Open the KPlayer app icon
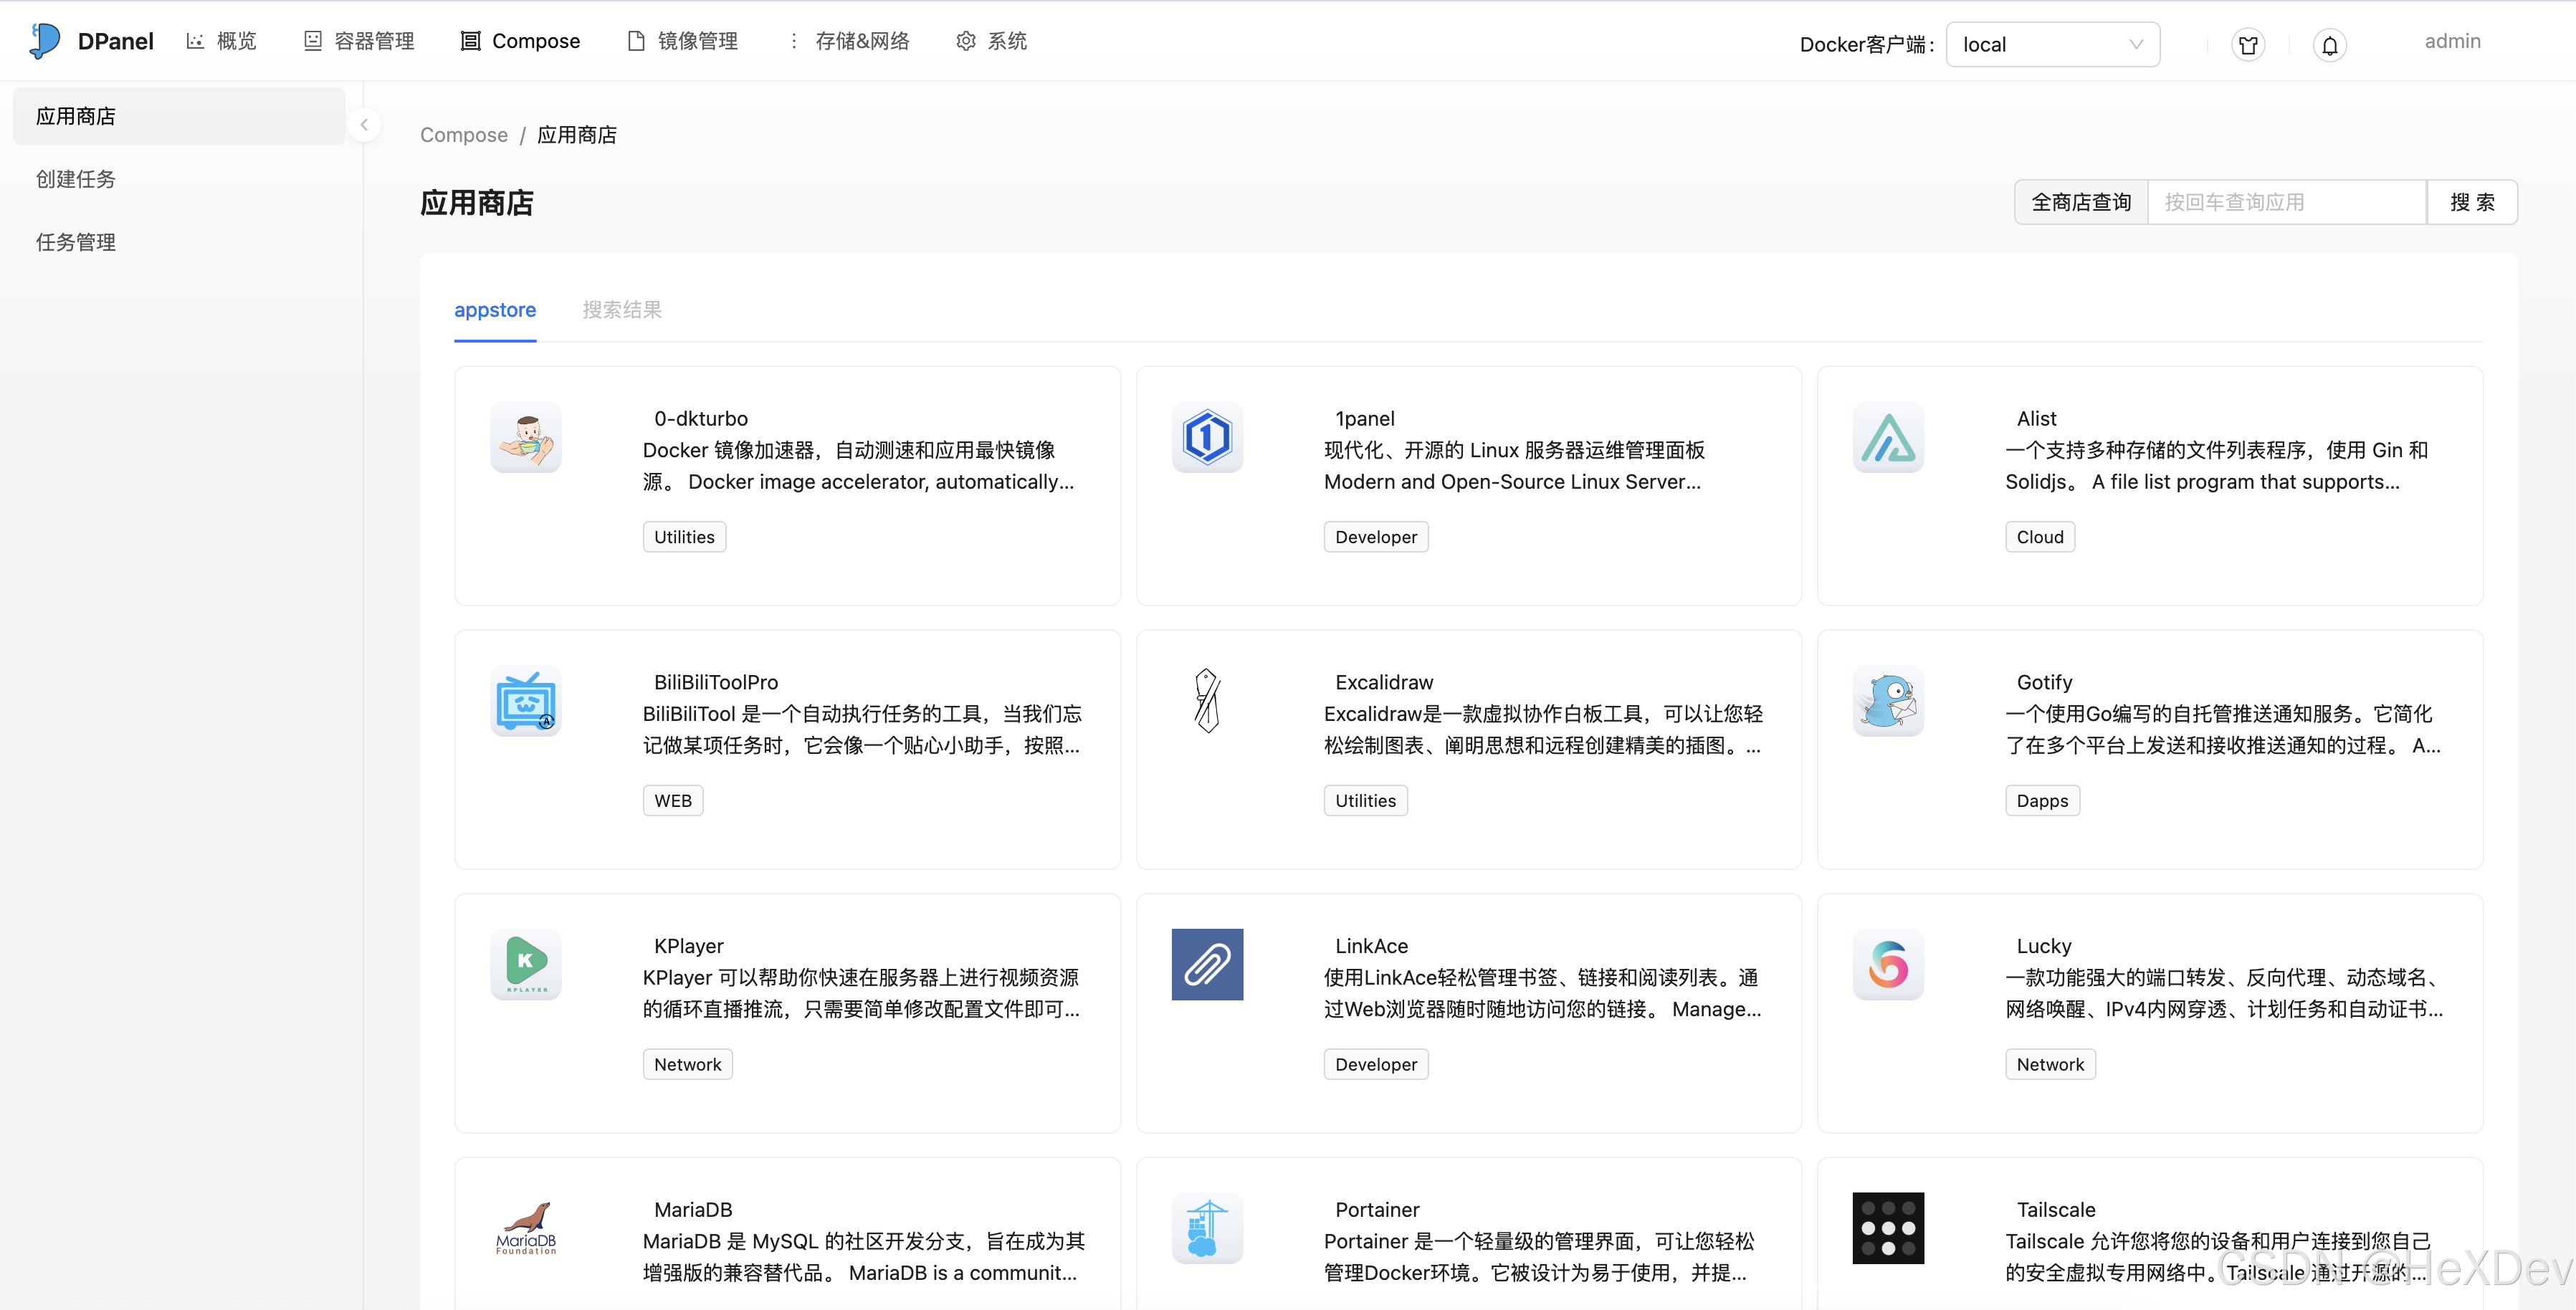This screenshot has width=2576, height=1310. (526, 964)
